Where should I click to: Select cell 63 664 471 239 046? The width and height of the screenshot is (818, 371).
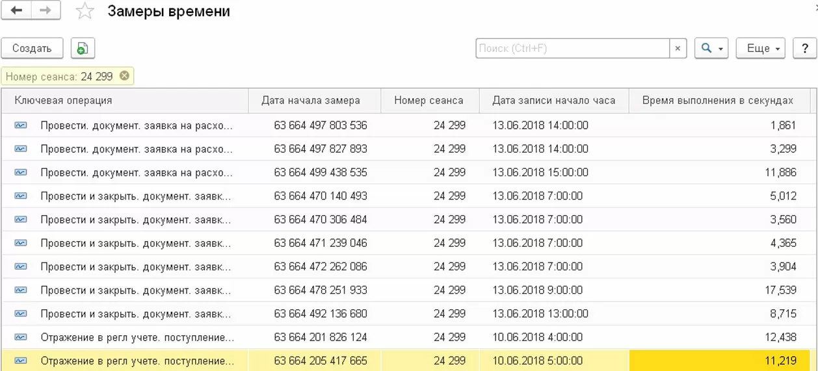(x=321, y=243)
